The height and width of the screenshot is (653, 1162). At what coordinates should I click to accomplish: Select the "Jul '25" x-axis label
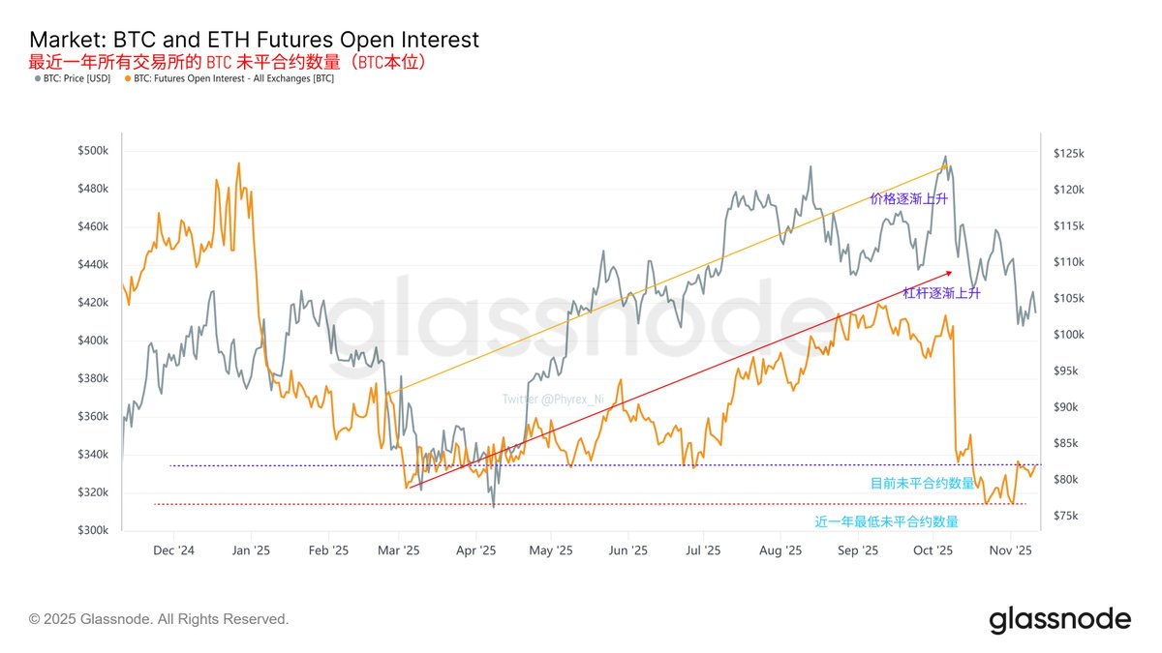[703, 550]
